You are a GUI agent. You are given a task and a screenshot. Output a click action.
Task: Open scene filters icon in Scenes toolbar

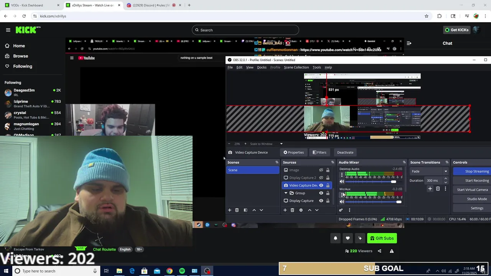coord(245,210)
